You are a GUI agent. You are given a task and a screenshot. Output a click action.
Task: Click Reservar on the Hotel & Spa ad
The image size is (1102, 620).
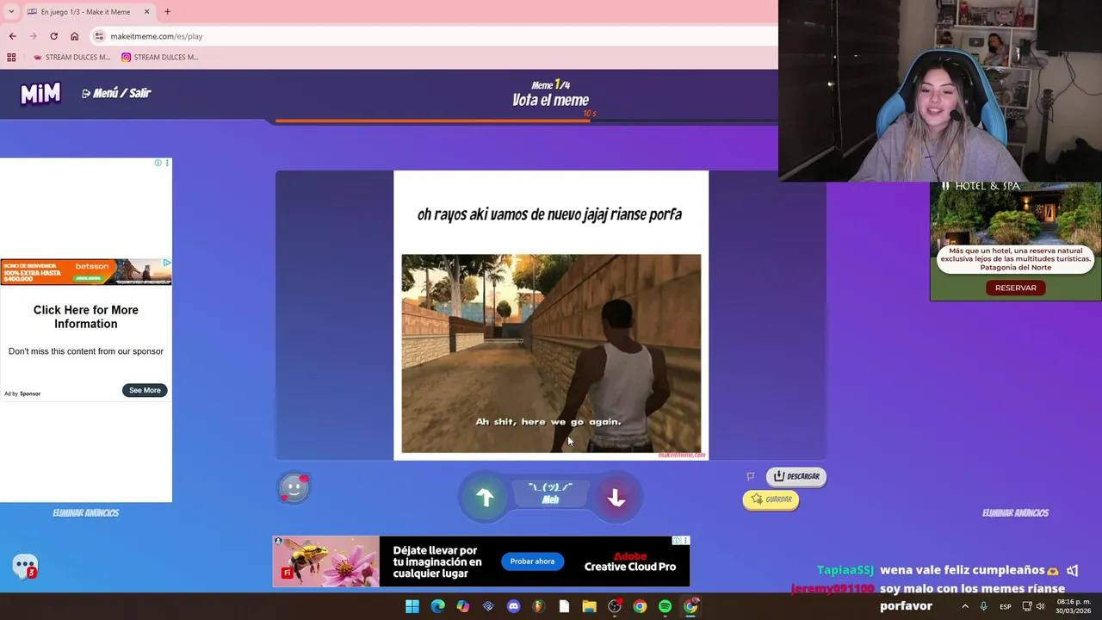pos(1015,288)
